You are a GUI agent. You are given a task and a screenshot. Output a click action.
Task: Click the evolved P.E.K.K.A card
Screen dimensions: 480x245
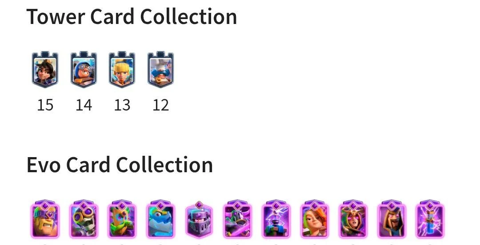[237, 219]
